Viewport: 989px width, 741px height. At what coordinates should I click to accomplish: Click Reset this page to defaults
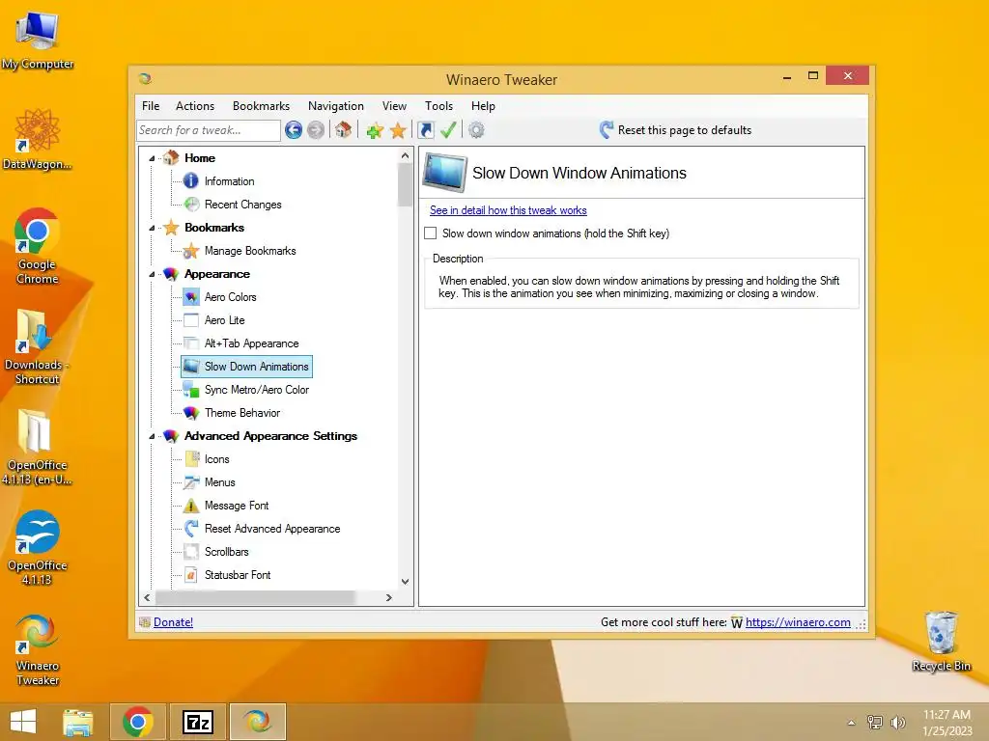[675, 130]
